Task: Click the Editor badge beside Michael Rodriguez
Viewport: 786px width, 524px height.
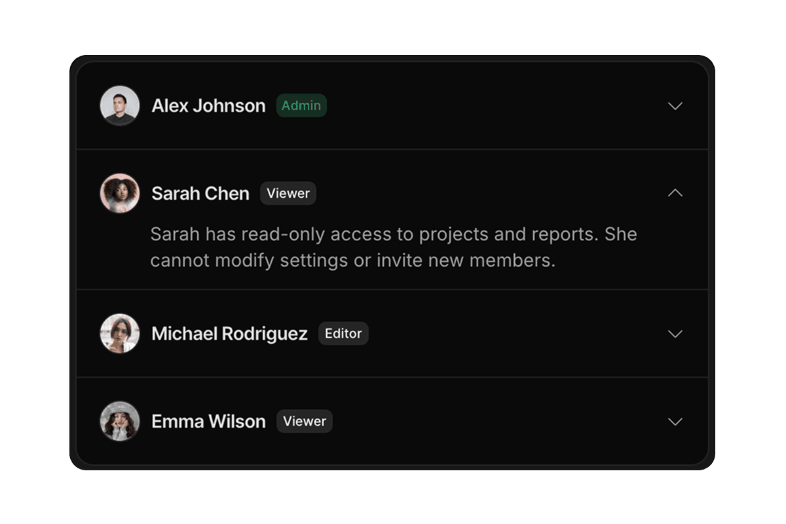Action: 343,333
